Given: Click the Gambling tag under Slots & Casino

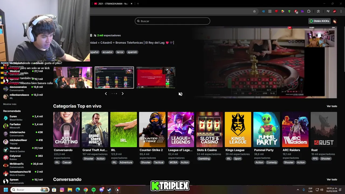Looking at the screenshot, I should pyautogui.click(x=204, y=159).
